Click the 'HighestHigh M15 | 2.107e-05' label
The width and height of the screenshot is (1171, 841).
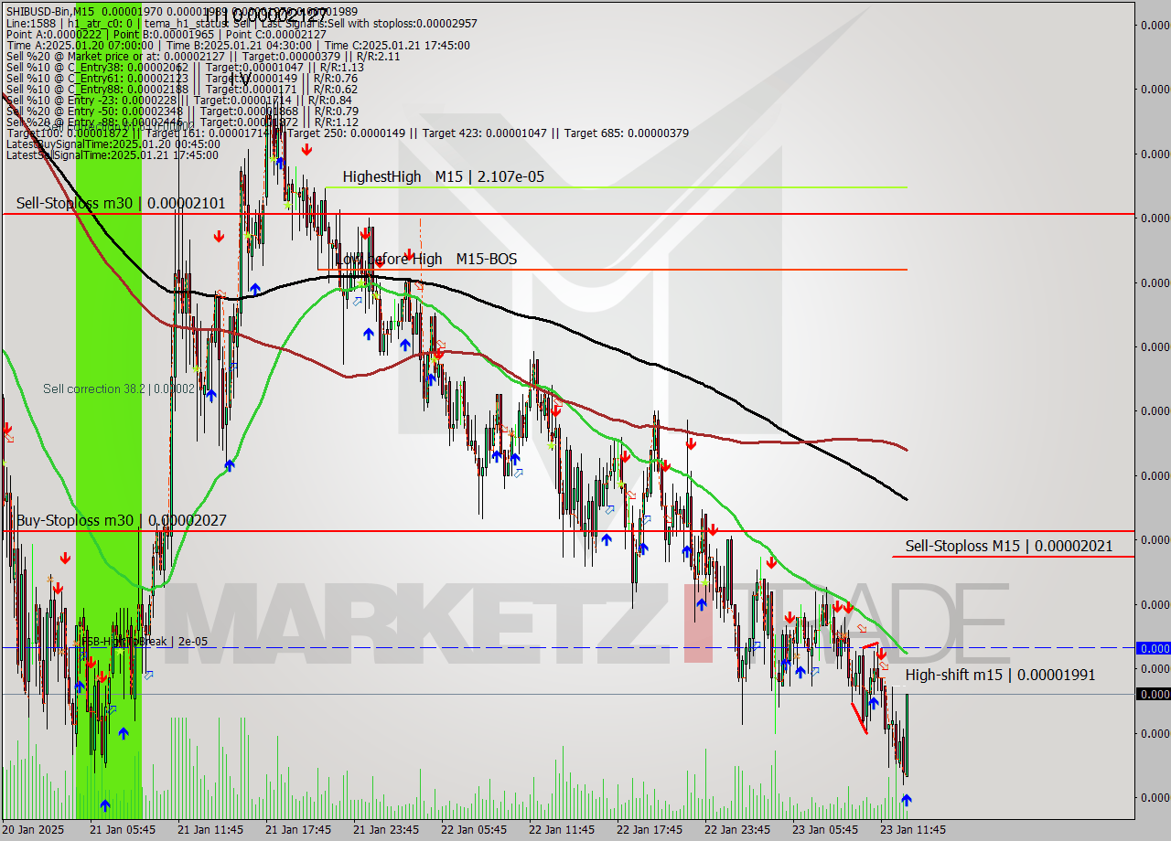[x=444, y=176]
